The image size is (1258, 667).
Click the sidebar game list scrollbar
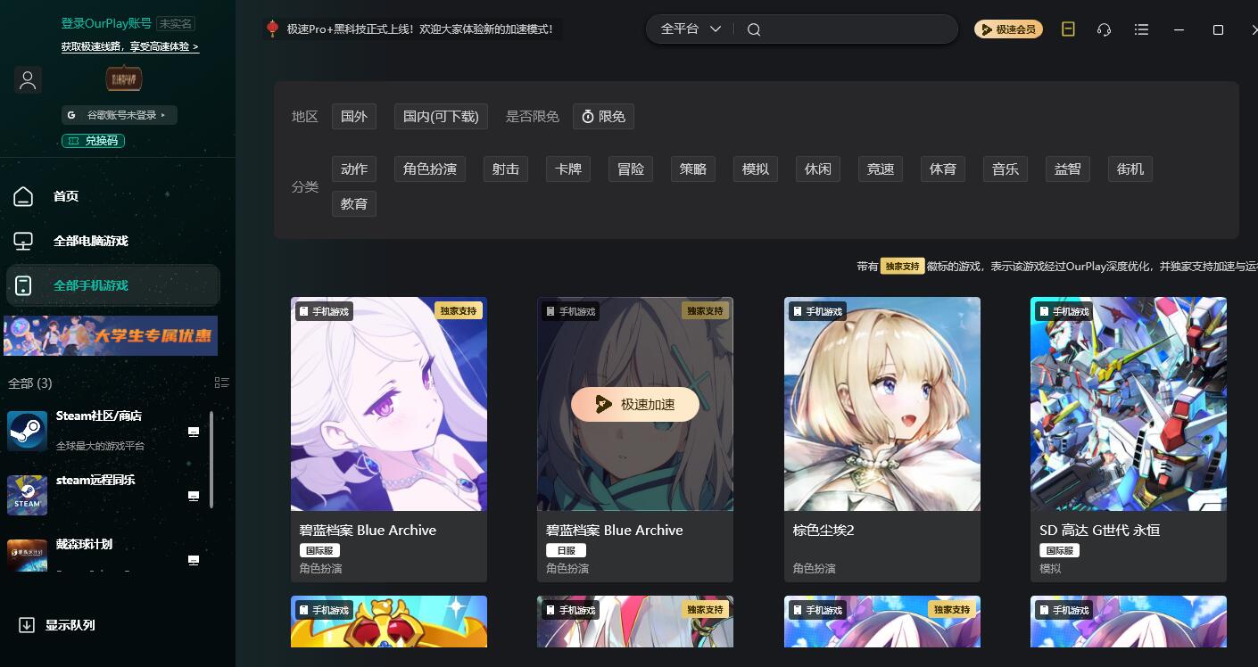(211, 458)
